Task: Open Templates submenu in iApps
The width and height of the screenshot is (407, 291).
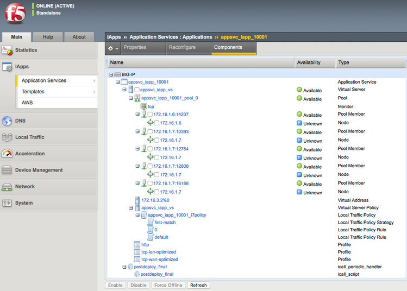Action: [x=33, y=92]
